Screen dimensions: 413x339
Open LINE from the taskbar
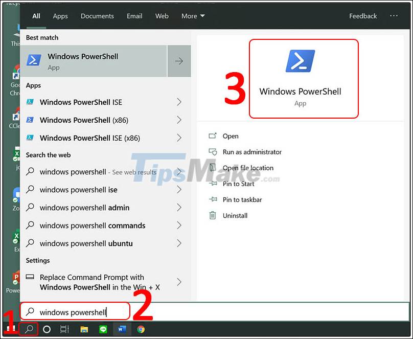pos(103,330)
